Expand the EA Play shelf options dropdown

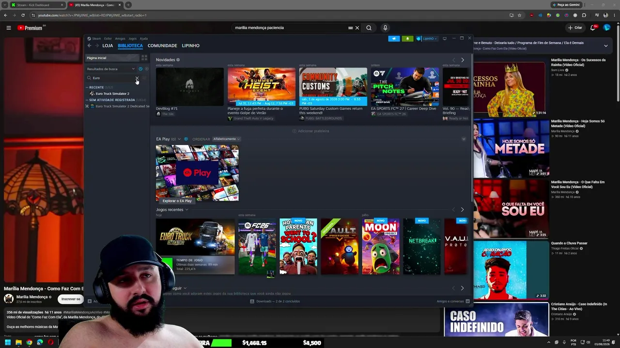179,139
